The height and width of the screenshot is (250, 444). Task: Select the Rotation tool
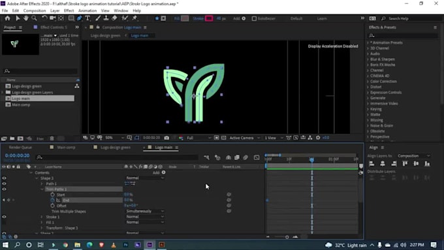pos(44,18)
